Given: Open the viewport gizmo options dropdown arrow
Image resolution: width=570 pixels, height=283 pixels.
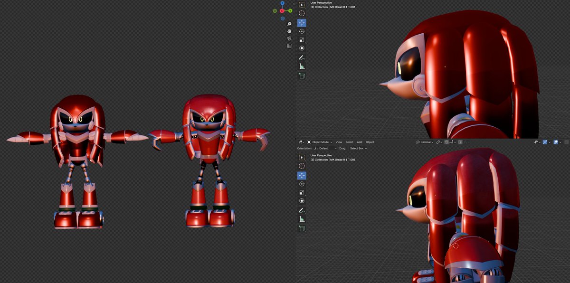Looking at the screenshot, I should pos(550,142).
